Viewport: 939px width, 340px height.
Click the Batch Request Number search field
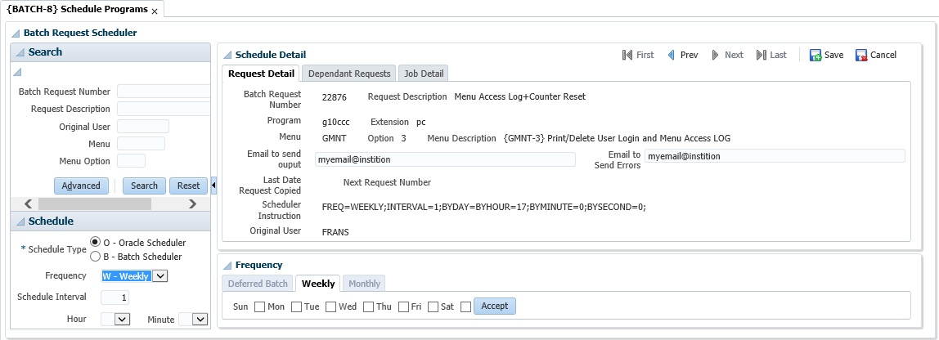pyautogui.click(x=164, y=92)
